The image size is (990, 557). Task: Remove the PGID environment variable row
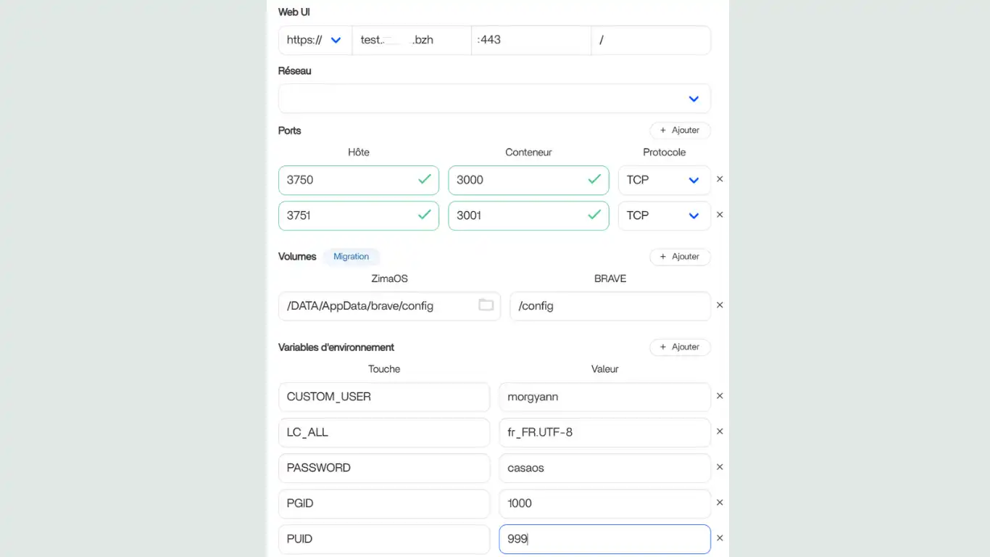pyautogui.click(x=720, y=503)
